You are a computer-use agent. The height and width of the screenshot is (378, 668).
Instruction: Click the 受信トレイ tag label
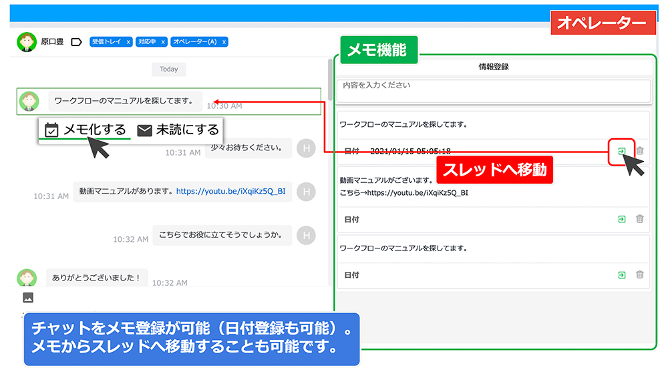[x=106, y=42]
